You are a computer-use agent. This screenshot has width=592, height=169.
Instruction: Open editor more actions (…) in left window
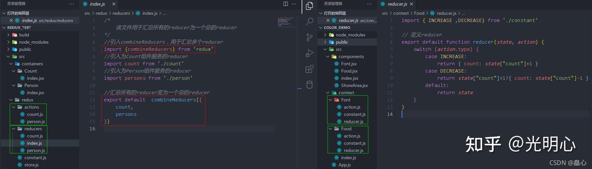point(295,4)
